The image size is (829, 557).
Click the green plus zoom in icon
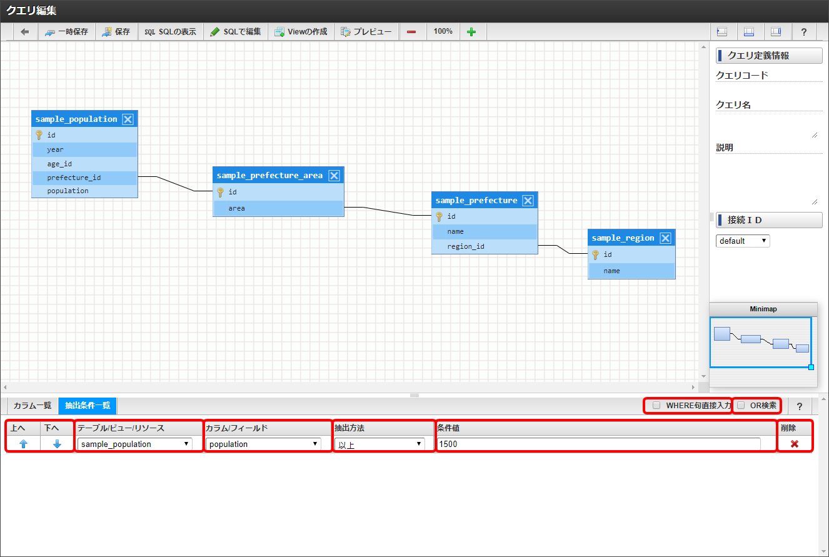[471, 32]
